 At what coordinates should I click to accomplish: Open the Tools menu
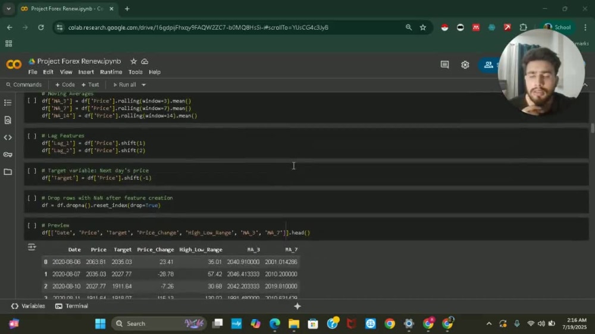(136, 72)
